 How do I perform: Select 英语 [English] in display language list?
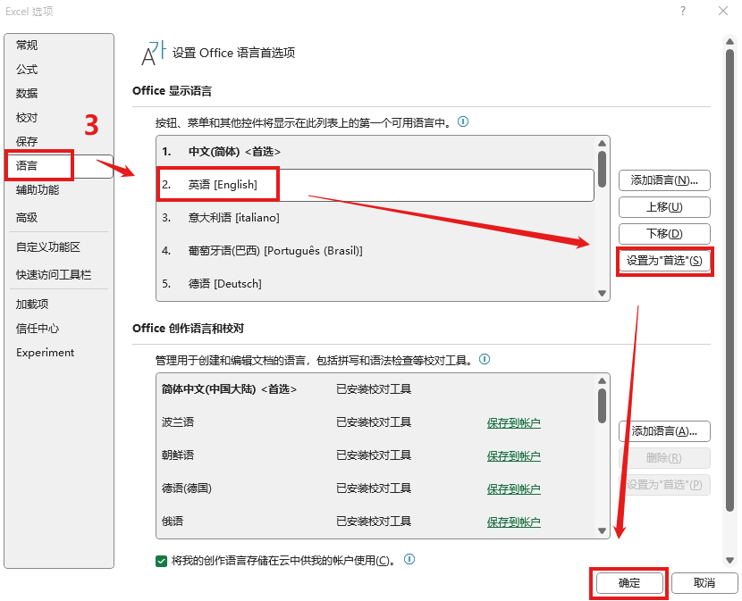(375, 185)
